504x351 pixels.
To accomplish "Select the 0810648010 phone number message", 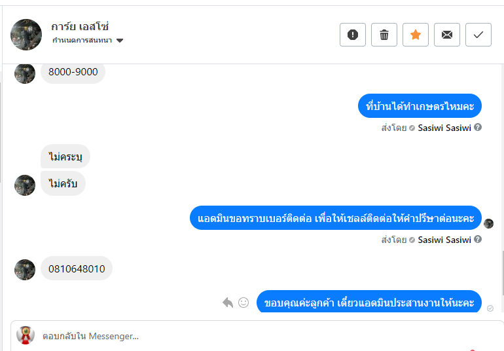I will [77, 268].
